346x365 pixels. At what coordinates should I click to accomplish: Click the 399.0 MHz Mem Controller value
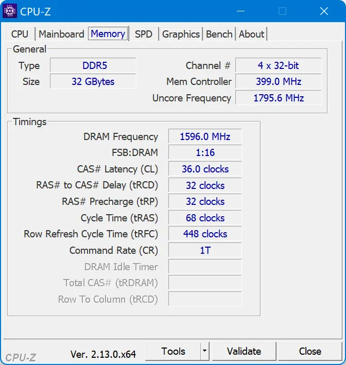tap(279, 81)
